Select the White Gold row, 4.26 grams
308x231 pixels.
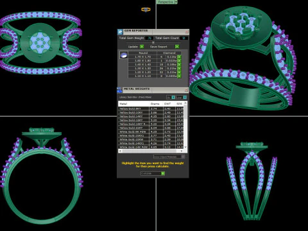[x=151, y=143]
